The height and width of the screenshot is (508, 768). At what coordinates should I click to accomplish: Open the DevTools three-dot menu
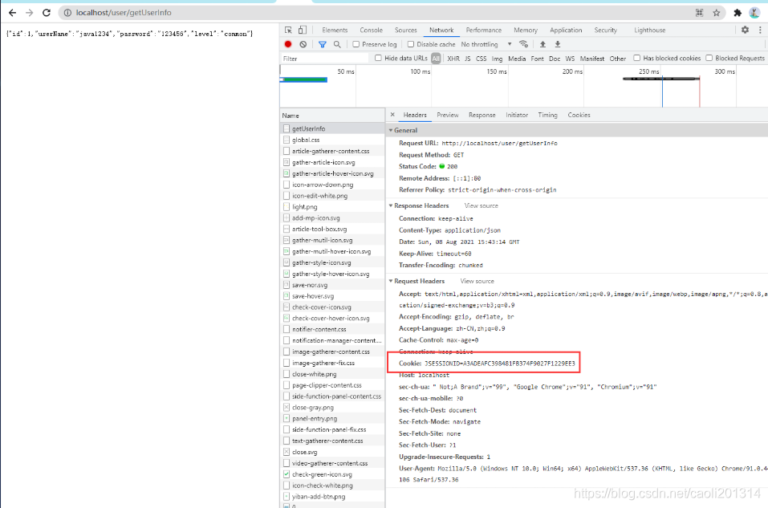[x=760, y=30]
